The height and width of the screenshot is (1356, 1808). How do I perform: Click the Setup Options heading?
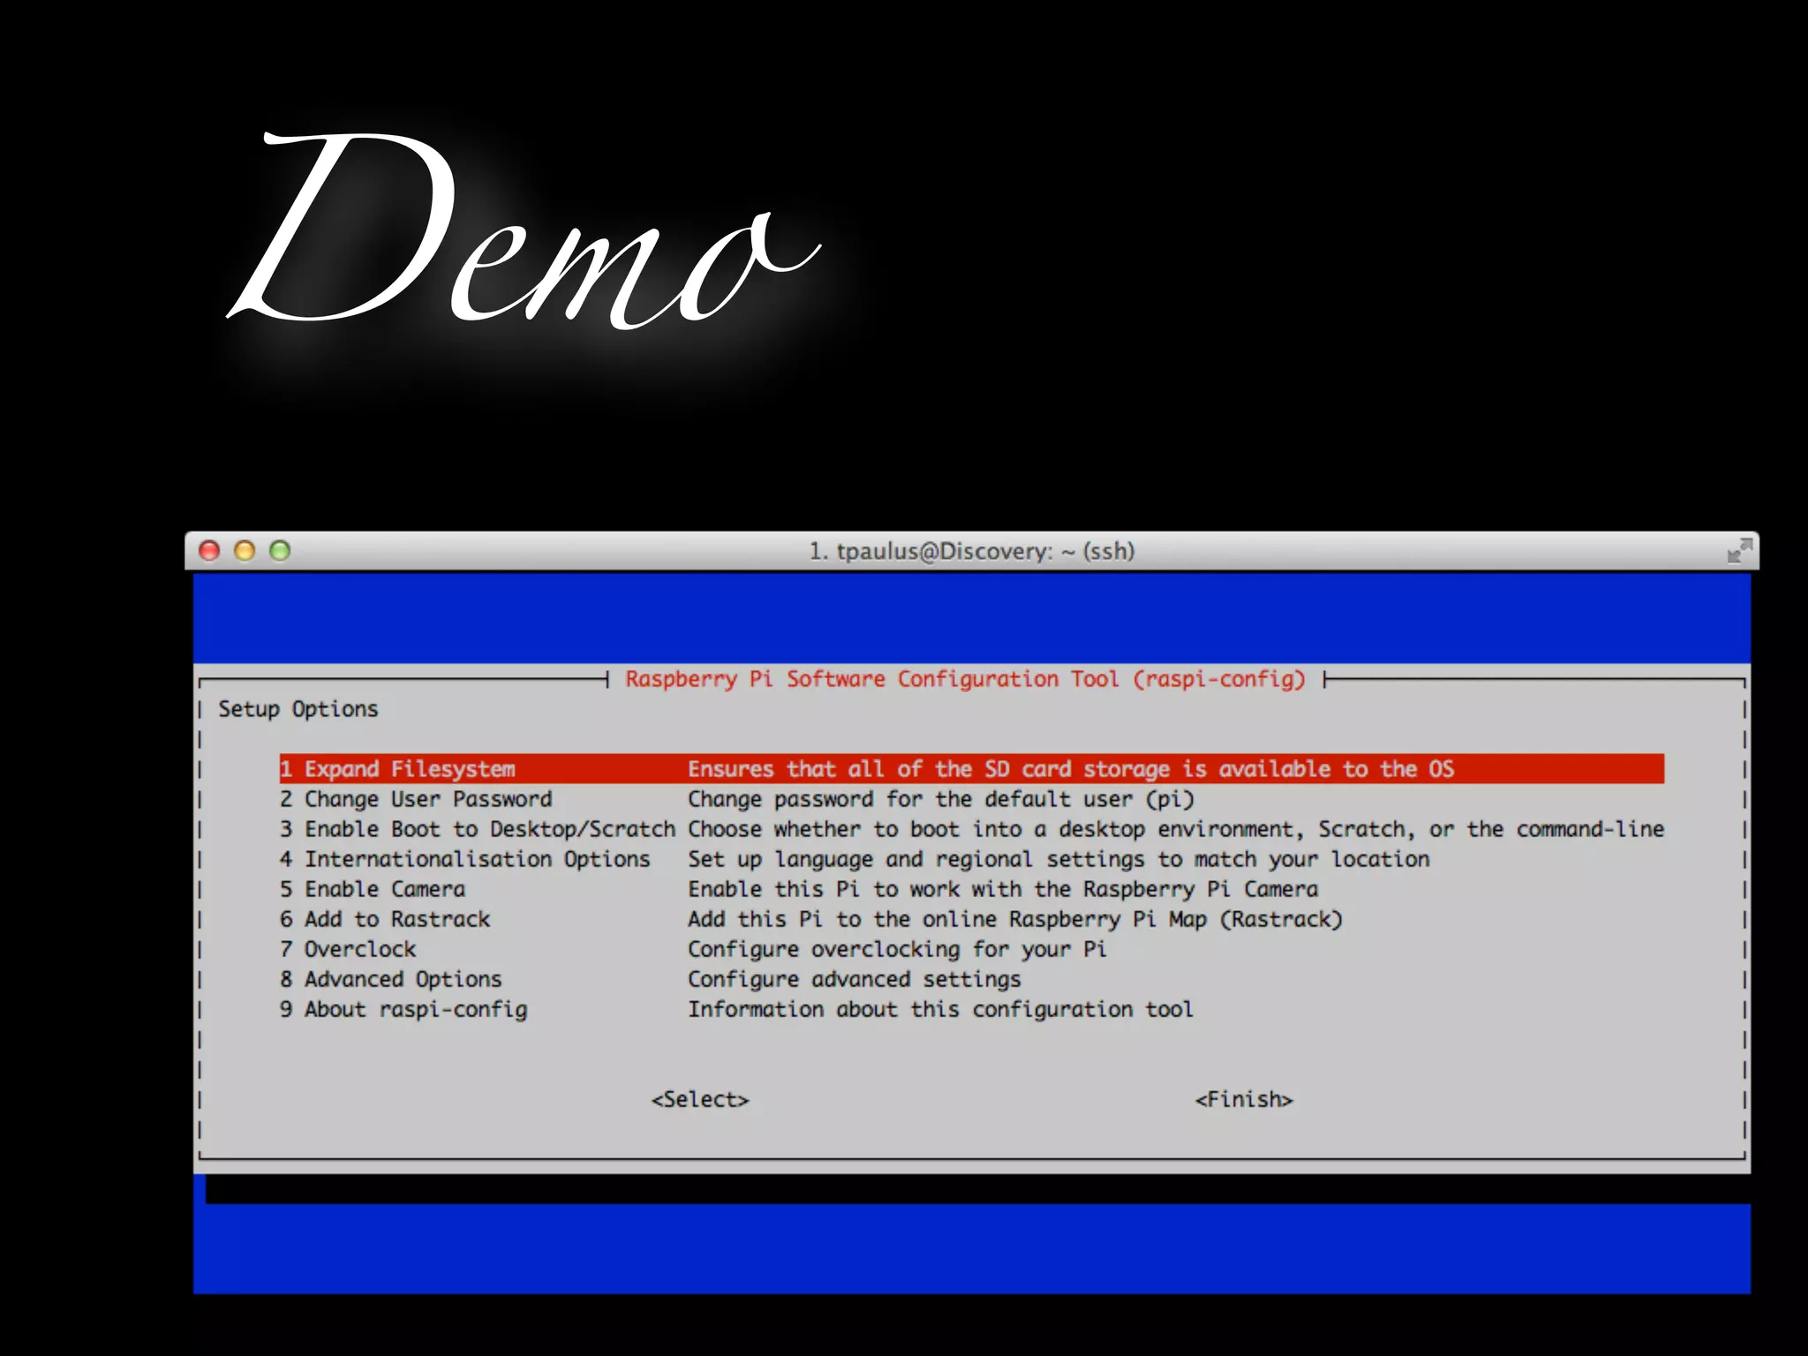298,709
